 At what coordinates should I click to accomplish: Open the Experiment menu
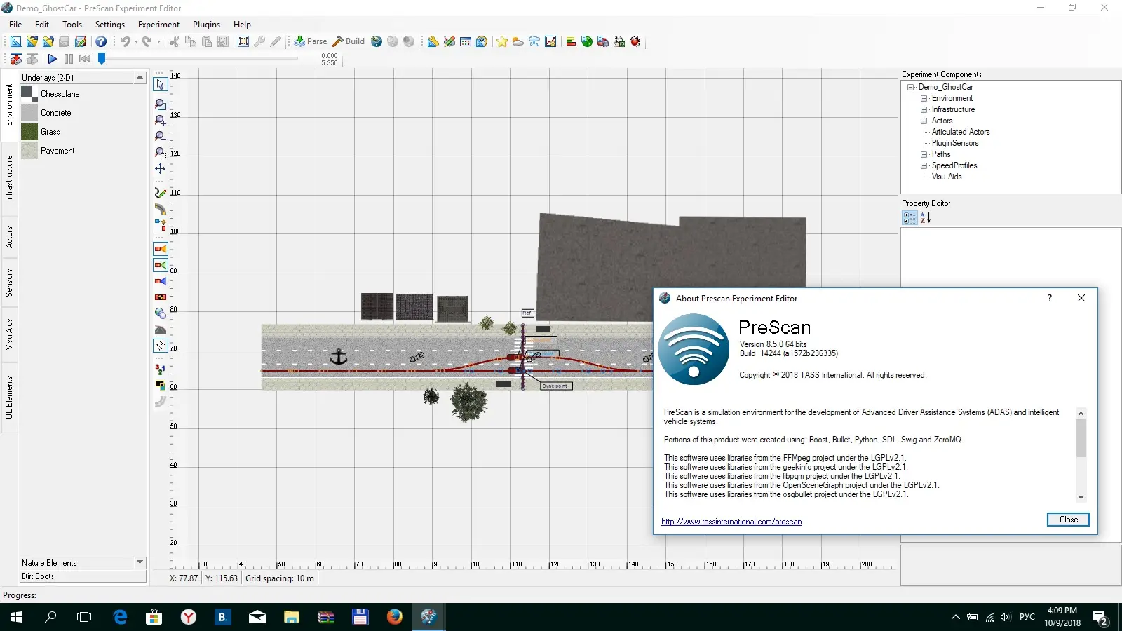click(x=158, y=25)
